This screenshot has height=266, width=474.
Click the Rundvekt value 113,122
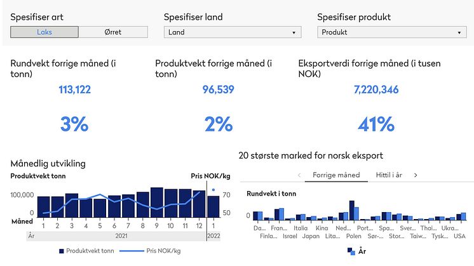74,90
